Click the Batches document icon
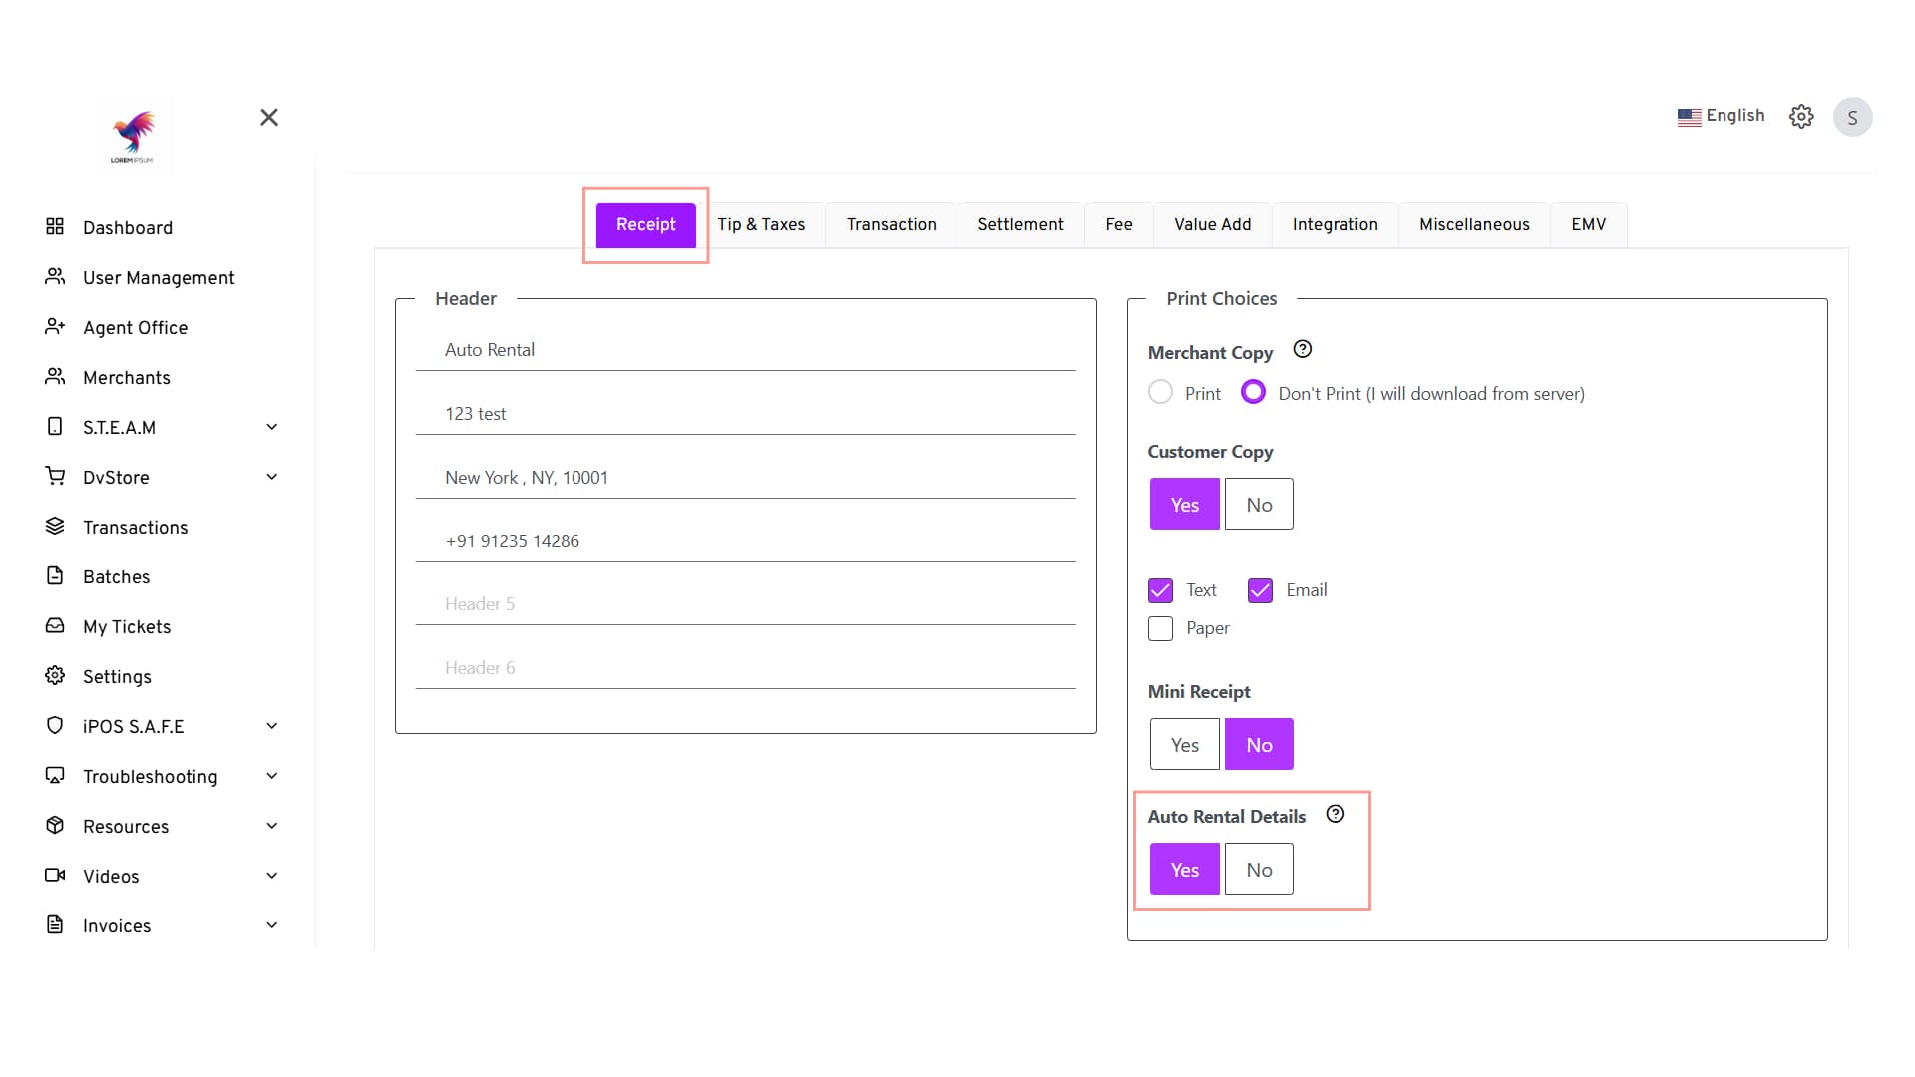The image size is (1915, 1077). [x=55, y=575]
